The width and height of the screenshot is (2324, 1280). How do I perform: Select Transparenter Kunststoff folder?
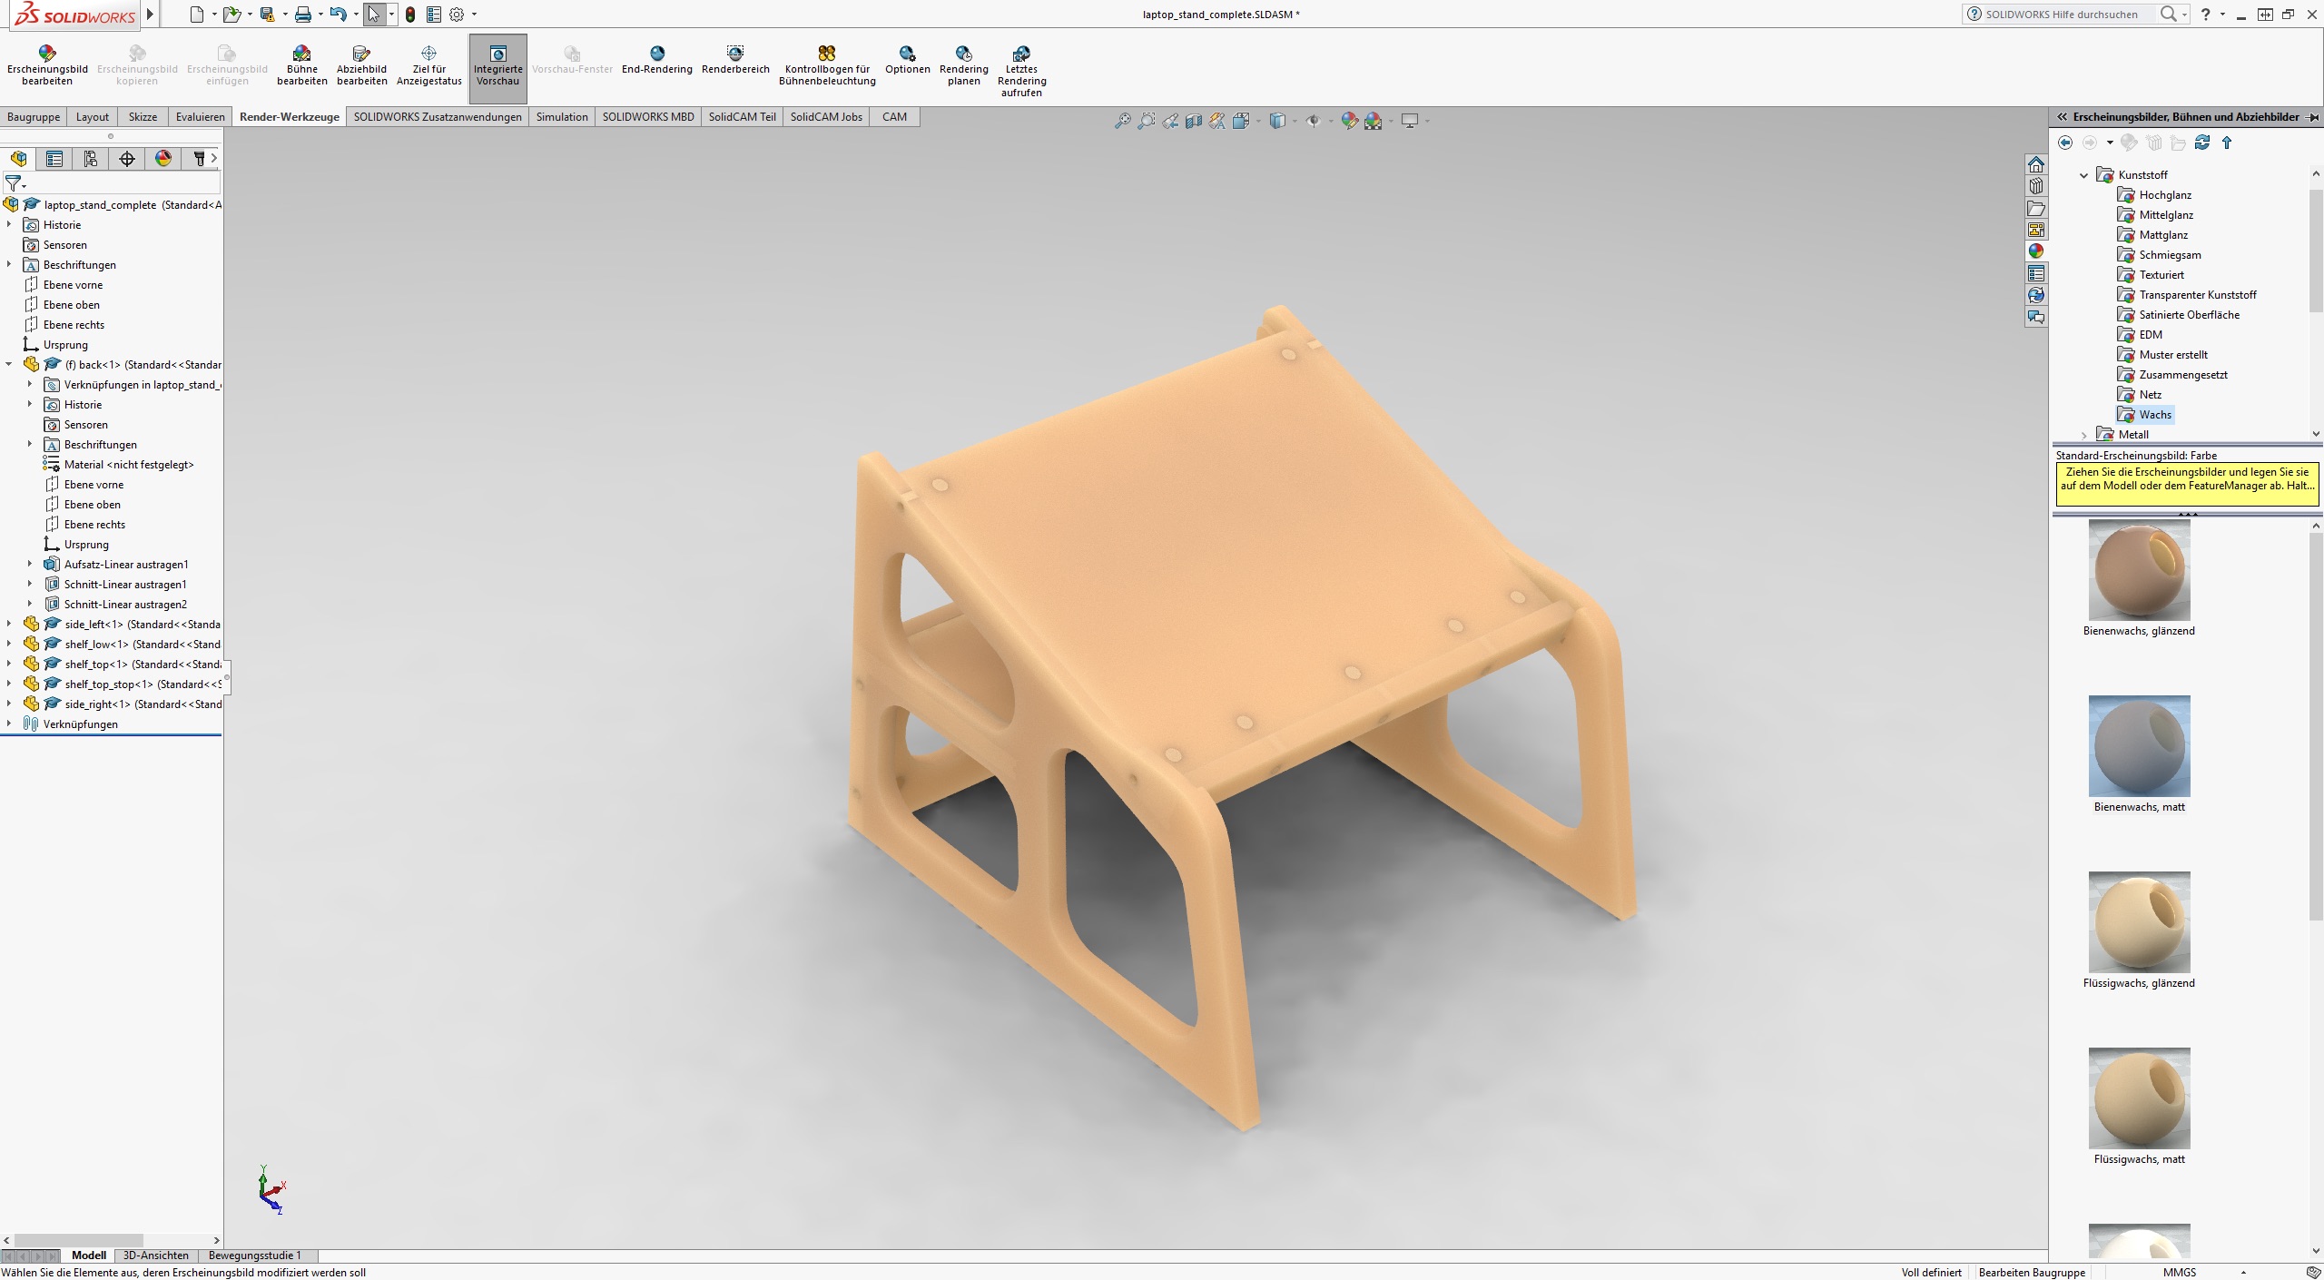click(x=2187, y=295)
